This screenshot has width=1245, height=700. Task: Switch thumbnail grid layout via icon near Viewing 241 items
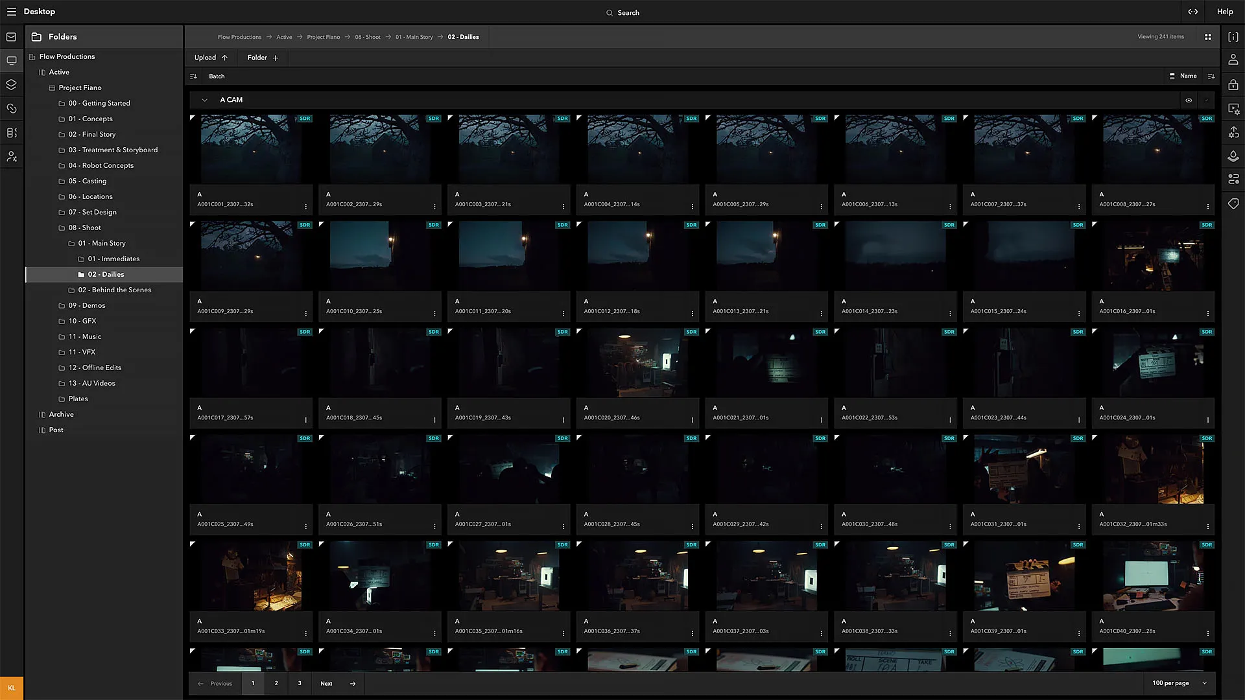click(x=1208, y=37)
